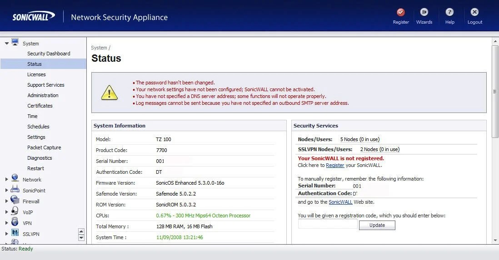499x260 pixels.
Task: Open the Schedules page
Action: tap(38, 127)
